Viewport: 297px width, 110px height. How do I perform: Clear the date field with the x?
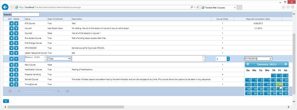(x=270, y=59)
